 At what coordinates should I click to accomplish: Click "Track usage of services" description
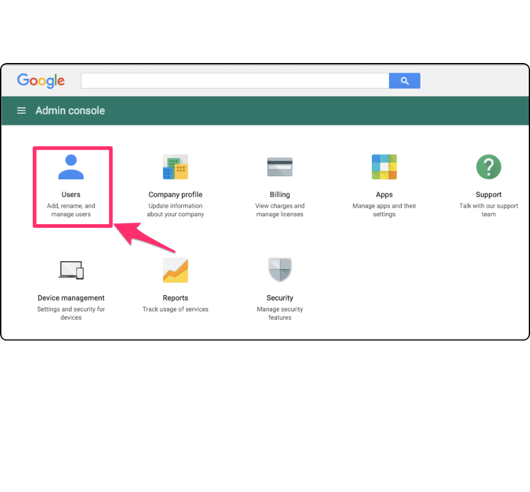click(175, 309)
